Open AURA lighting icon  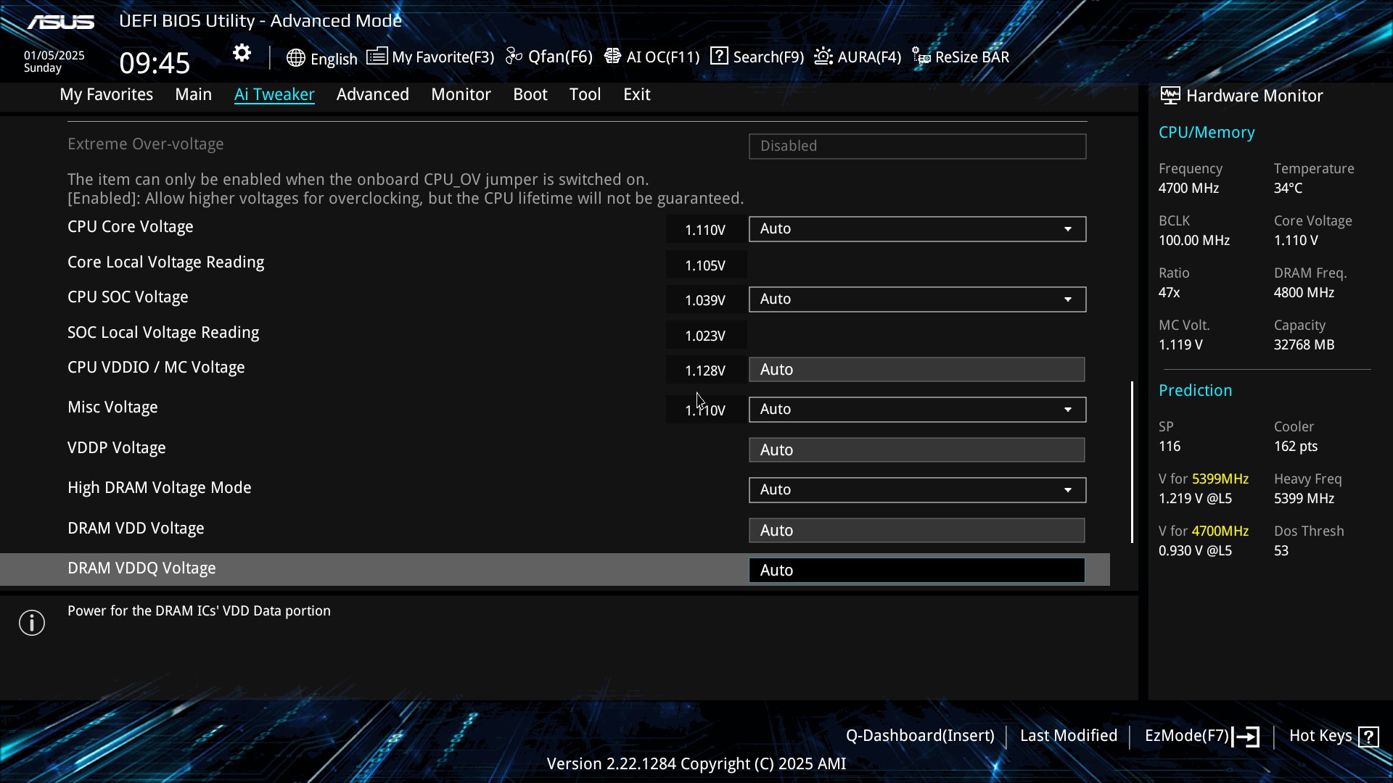click(x=823, y=57)
